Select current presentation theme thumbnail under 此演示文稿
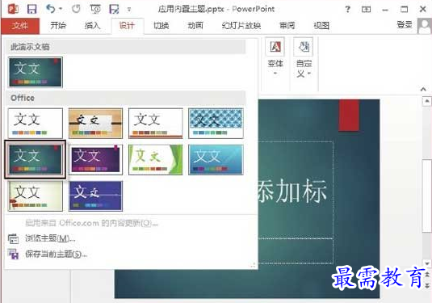 coord(36,72)
